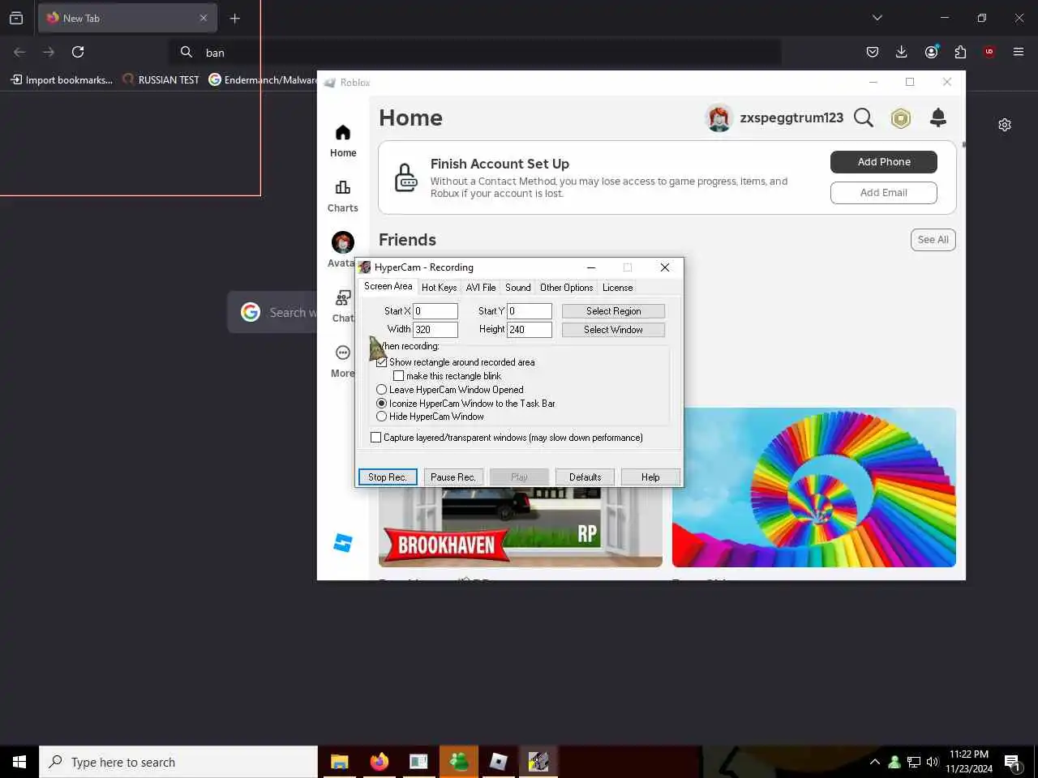Viewport: 1038px width, 778px height.
Task: Click the Import bookmarks toolbar item
Action: (62, 79)
